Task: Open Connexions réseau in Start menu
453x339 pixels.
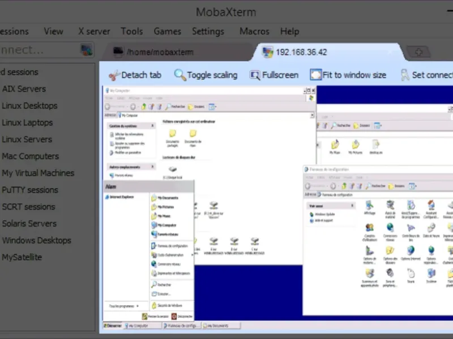Action: pyautogui.click(x=166, y=264)
